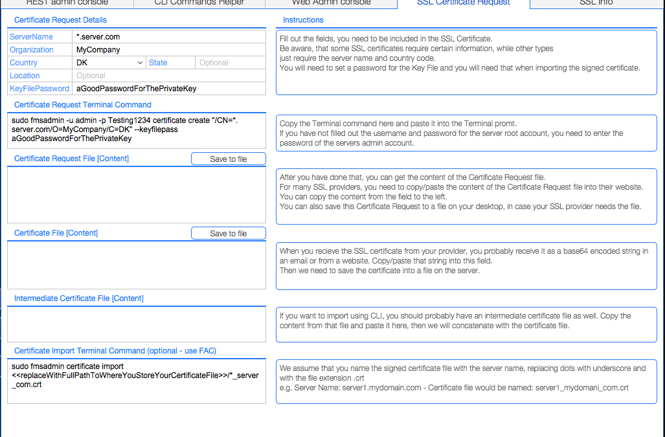The width and height of the screenshot is (665, 437).
Task: Click the 'When you recieve the SSL certificate' instruction box
Action: 466,266
